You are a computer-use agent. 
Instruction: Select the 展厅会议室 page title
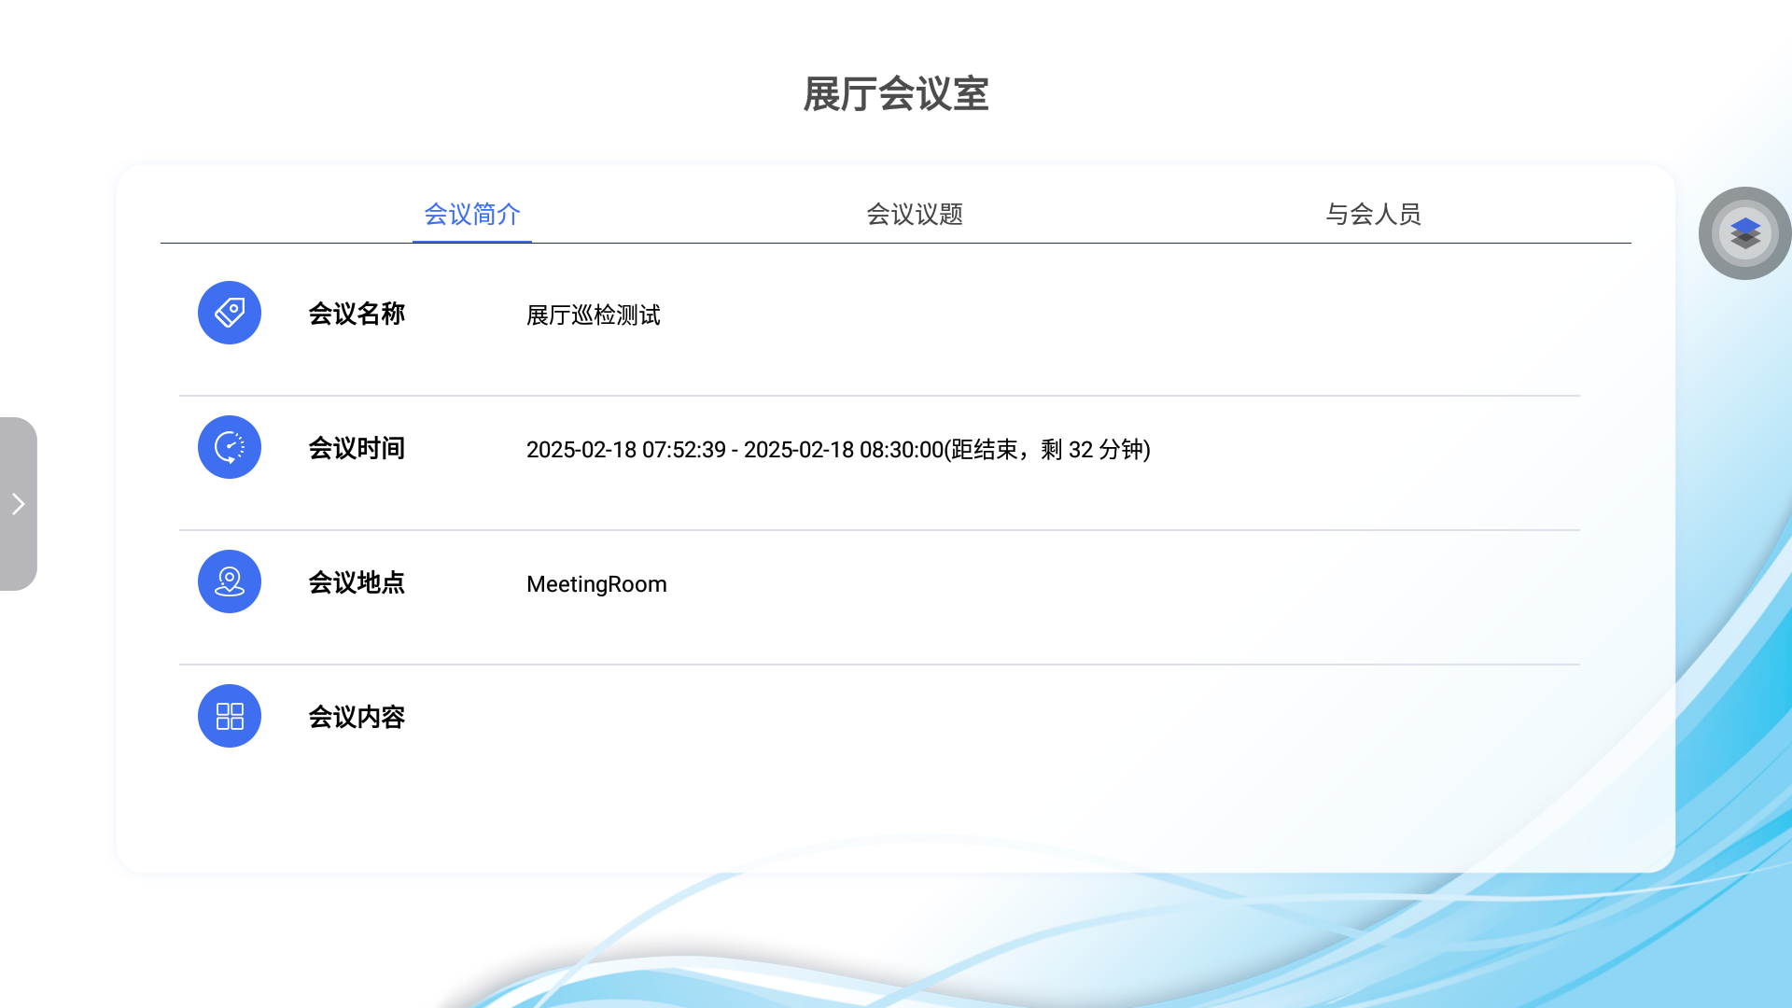pos(896,94)
